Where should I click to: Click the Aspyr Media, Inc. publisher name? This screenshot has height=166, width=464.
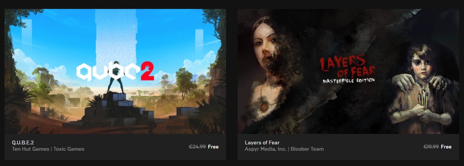coord(266,149)
